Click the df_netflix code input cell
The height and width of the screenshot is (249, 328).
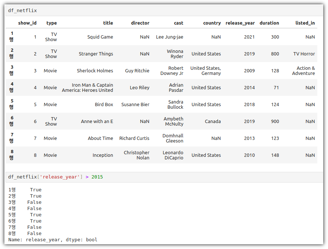(164, 11)
